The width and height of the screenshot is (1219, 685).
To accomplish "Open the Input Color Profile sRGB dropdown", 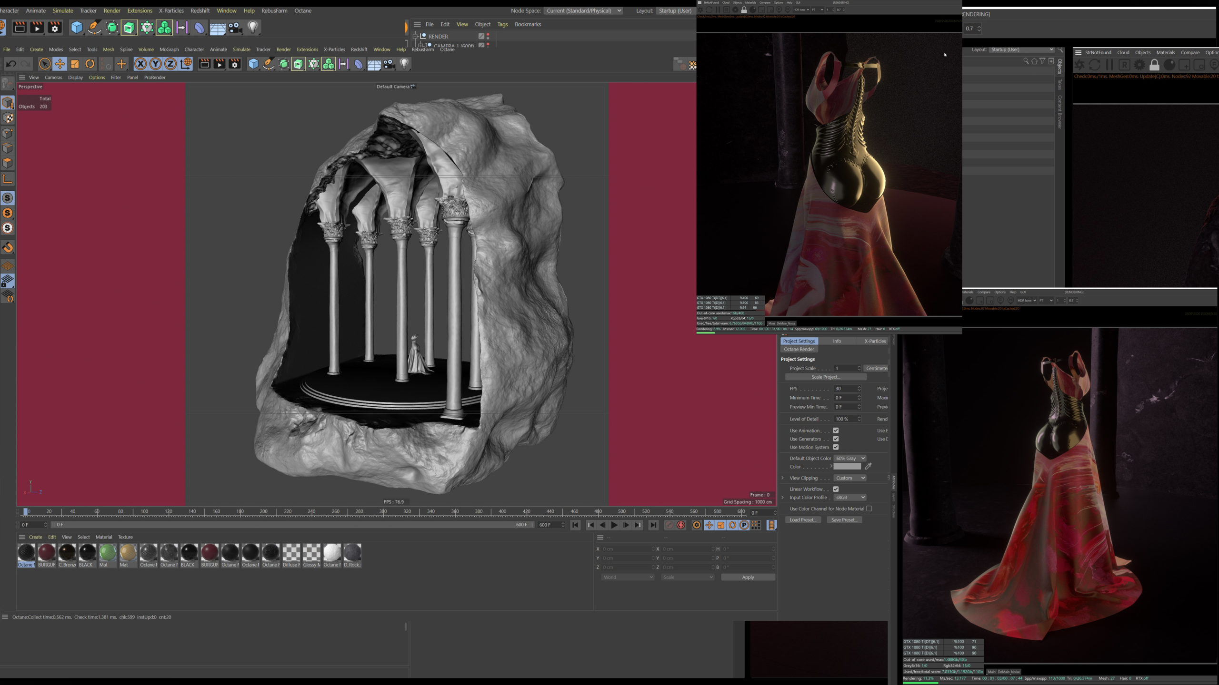I will 850,497.
